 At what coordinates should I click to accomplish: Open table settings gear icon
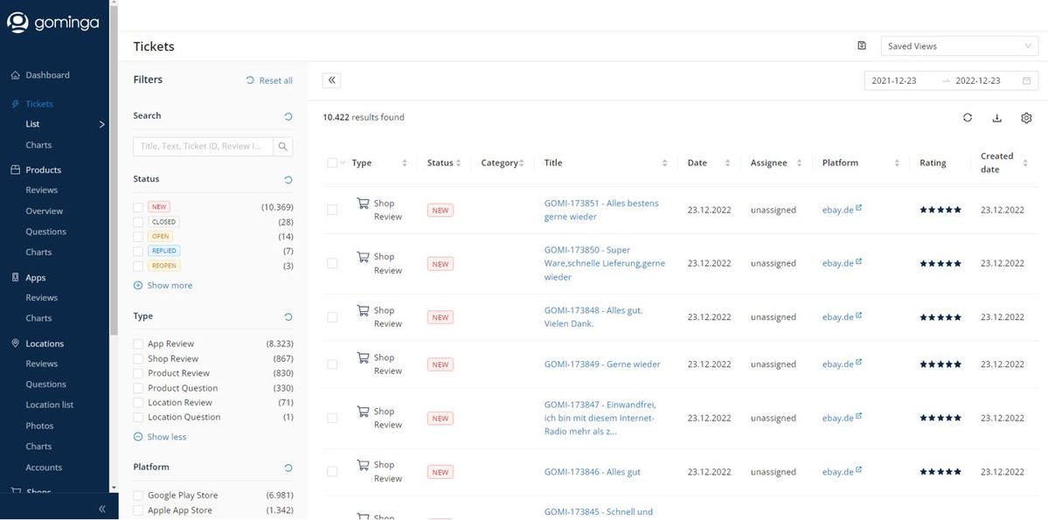(x=1026, y=118)
